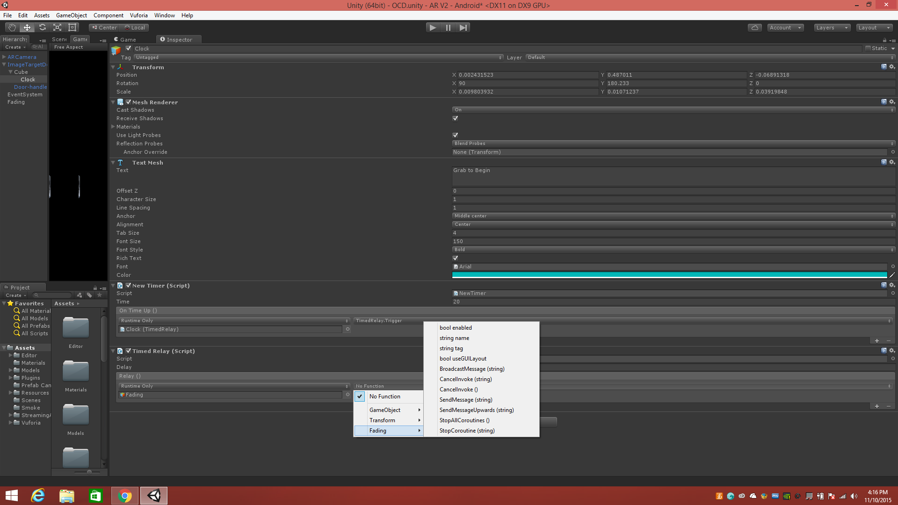This screenshot has height=505, width=898.
Task: Toggle Receive Shadows checkbox
Action: [455, 118]
